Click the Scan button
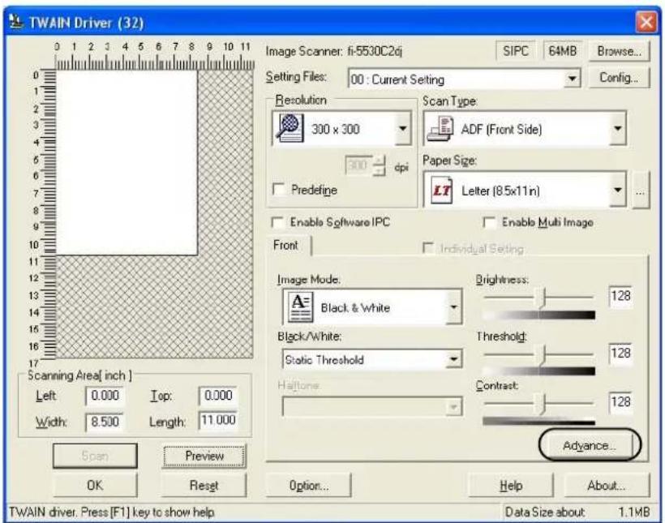 point(95,456)
